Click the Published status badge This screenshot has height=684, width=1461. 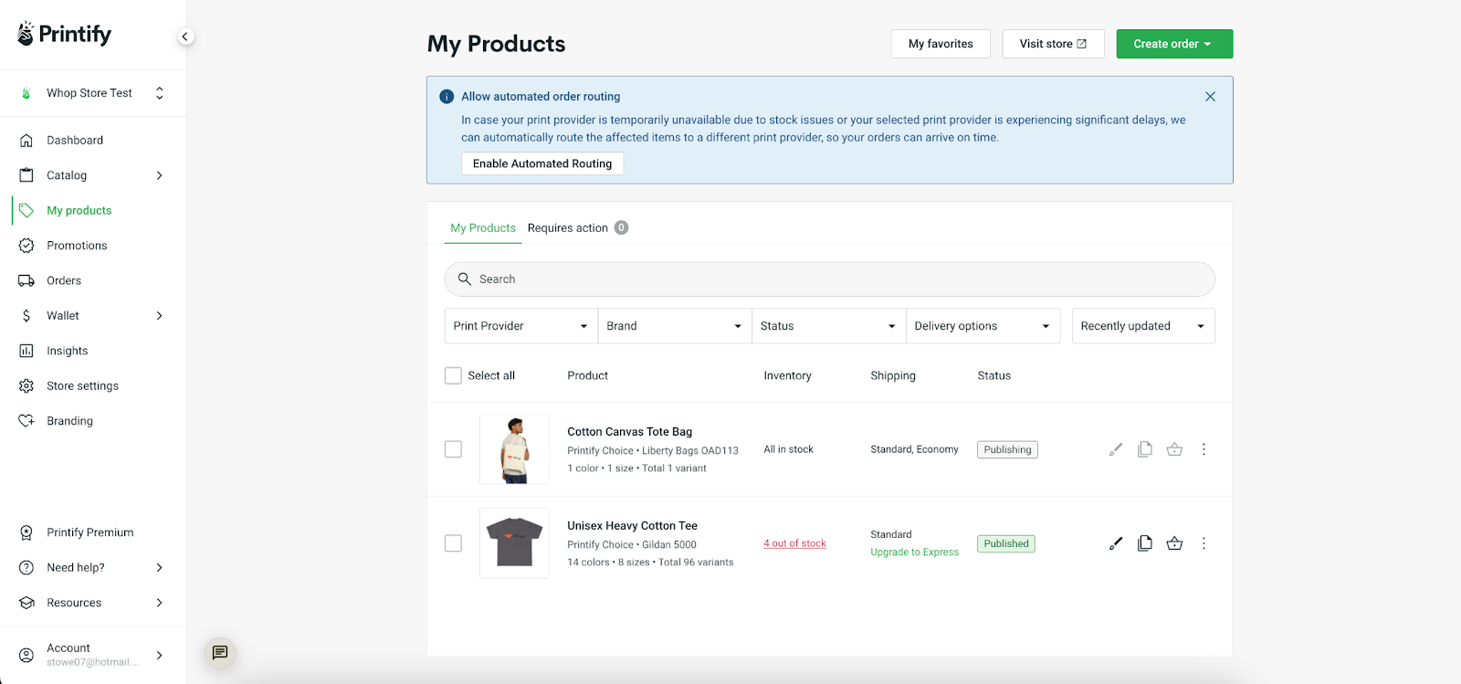(x=1006, y=543)
